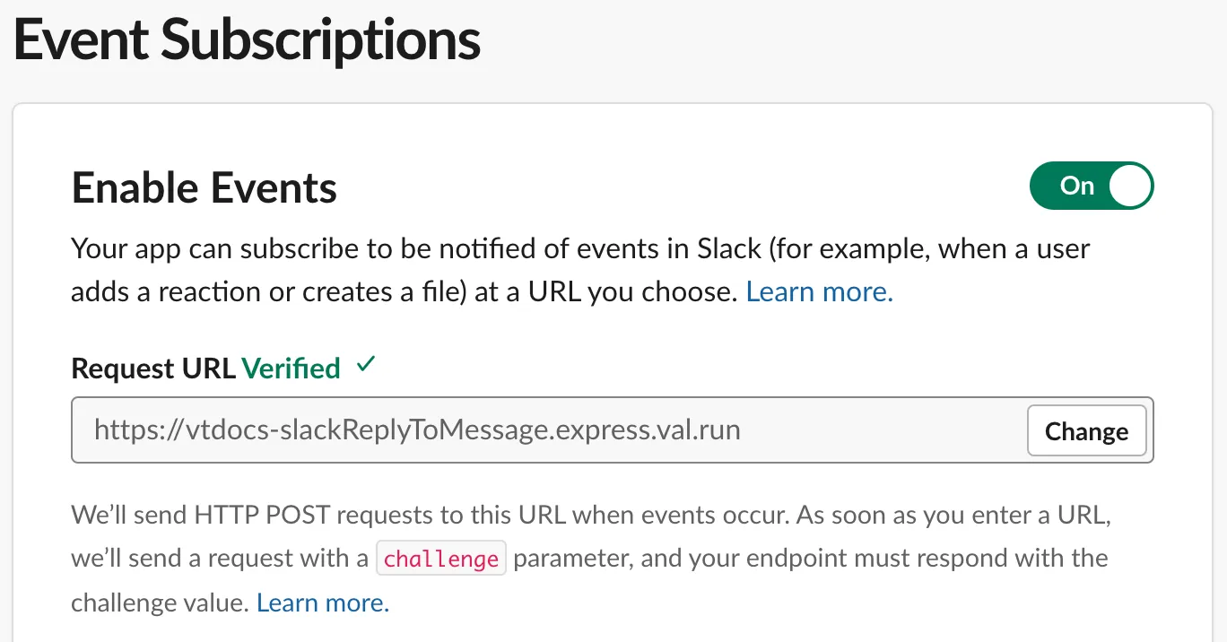Click the On switch to disable events
The width and height of the screenshot is (1227, 642).
1092,186
